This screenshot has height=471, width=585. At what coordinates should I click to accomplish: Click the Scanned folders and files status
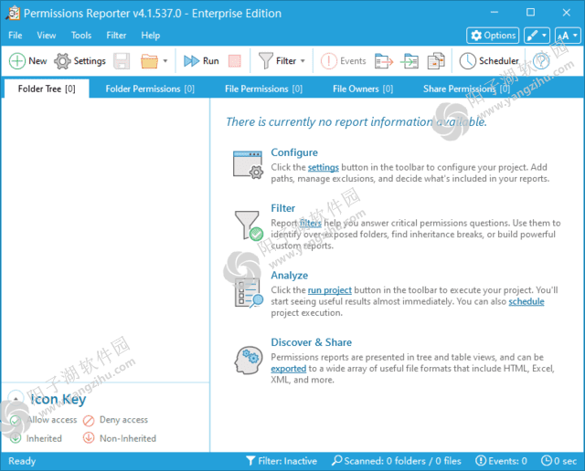(x=396, y=461)
